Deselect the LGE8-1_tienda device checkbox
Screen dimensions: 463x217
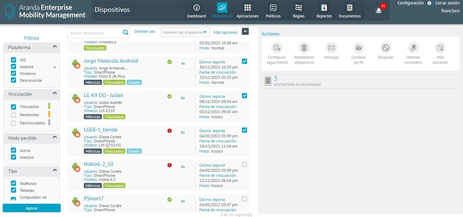click(x=244, y=130)
